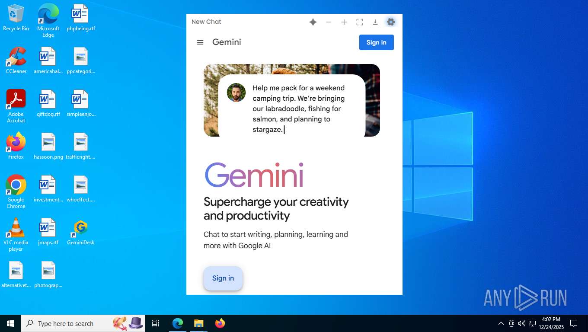Screen dimensions: 588x332
Task: Open settings gear in GeminiDesk title bar
Action: click(x=391, y=22)
